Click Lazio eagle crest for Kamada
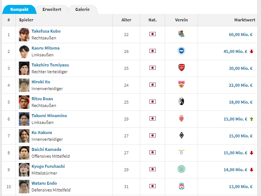 click(x=181, y=152)
